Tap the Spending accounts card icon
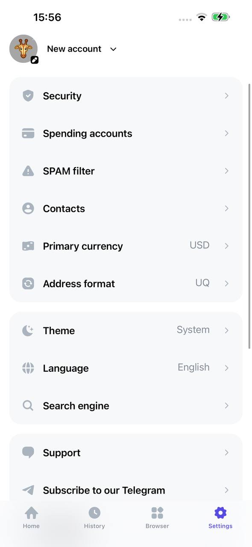 (x=28, y=133)
